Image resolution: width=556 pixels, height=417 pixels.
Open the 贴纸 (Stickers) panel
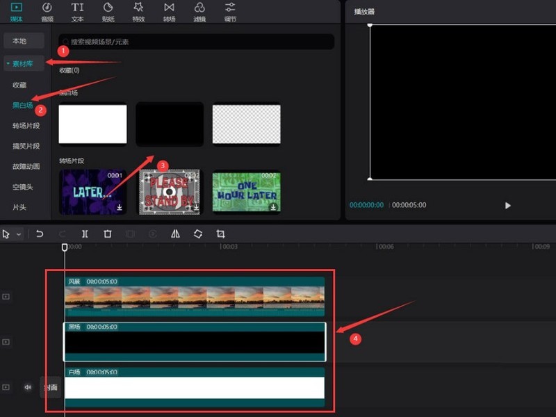point(108,11)
